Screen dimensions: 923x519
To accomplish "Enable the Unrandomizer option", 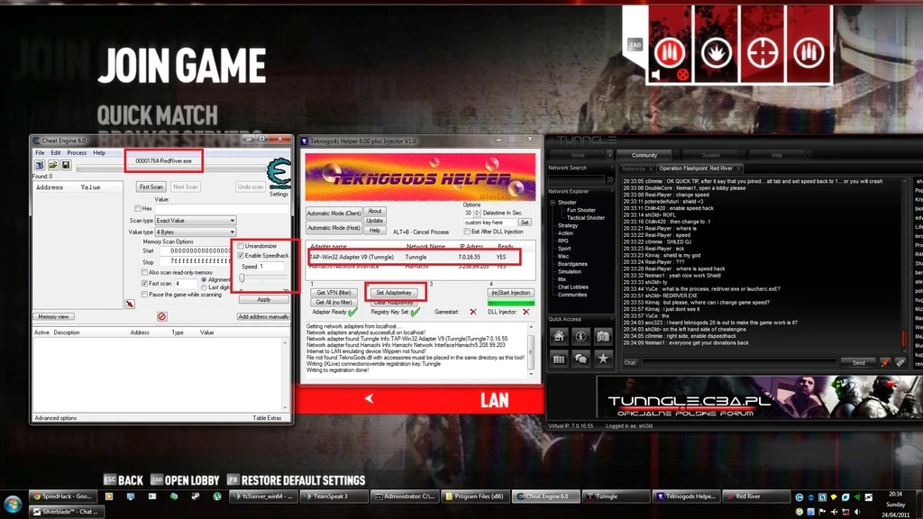I will 242,245.
